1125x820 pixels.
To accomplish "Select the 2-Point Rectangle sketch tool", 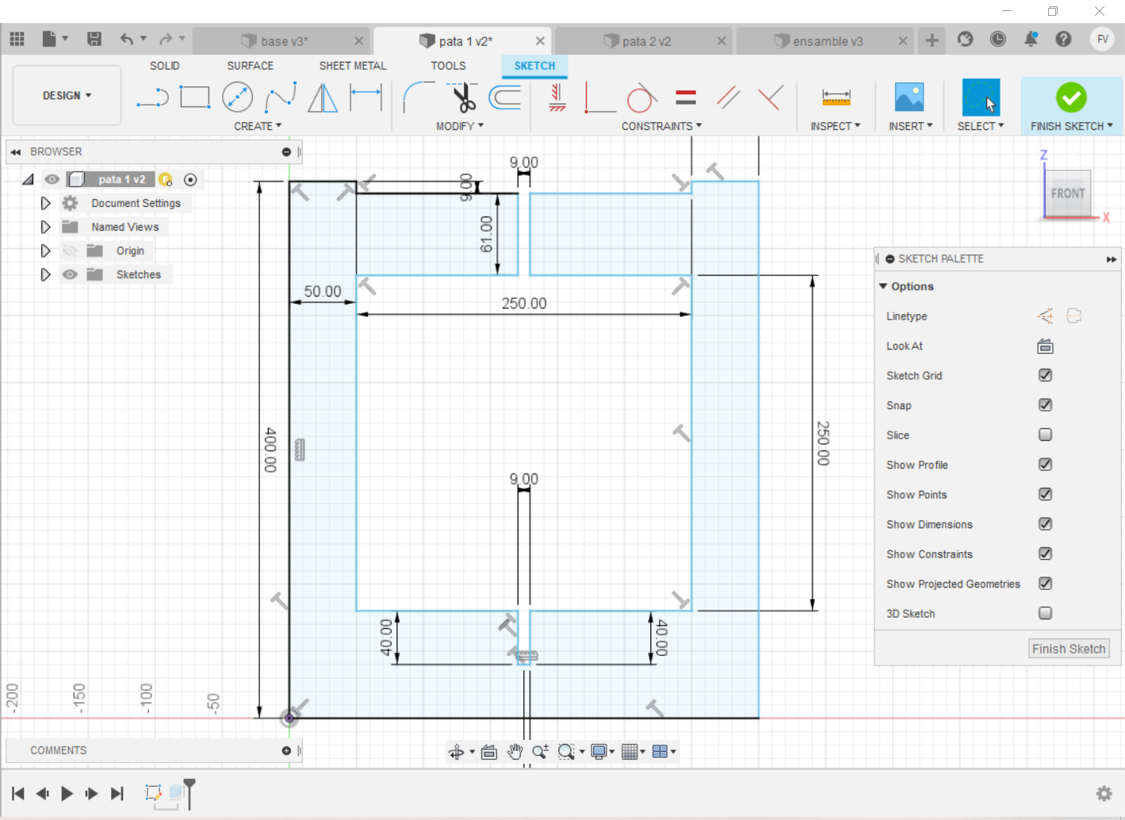I will tap(194, 98).
